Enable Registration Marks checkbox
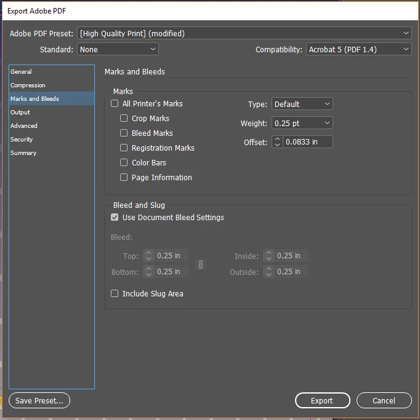Screen dimensions: 420x420 tap(124, 148)
